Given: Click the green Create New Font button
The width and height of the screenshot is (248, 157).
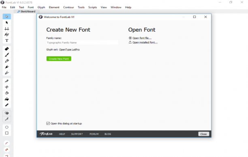Looking at the screenshot, I should pyautogui.click(x=59, y=59).
